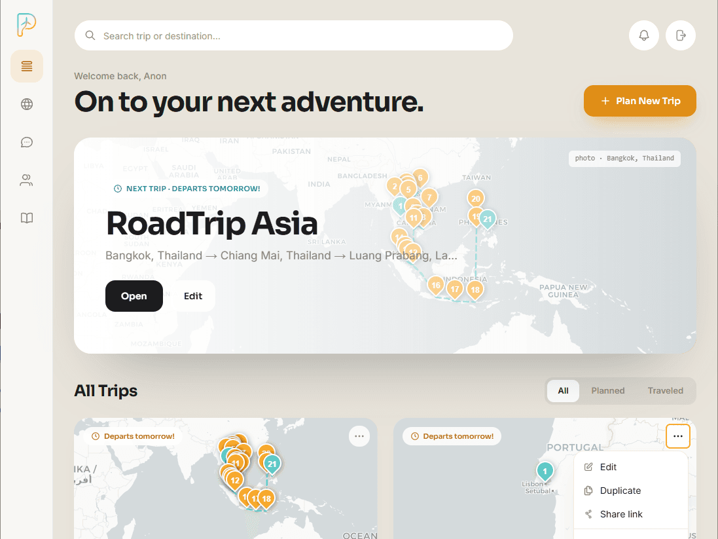Open the trips list sidebar icon
Screen dimensions: 718x539
pyautogui.click(x=27, y=66)
